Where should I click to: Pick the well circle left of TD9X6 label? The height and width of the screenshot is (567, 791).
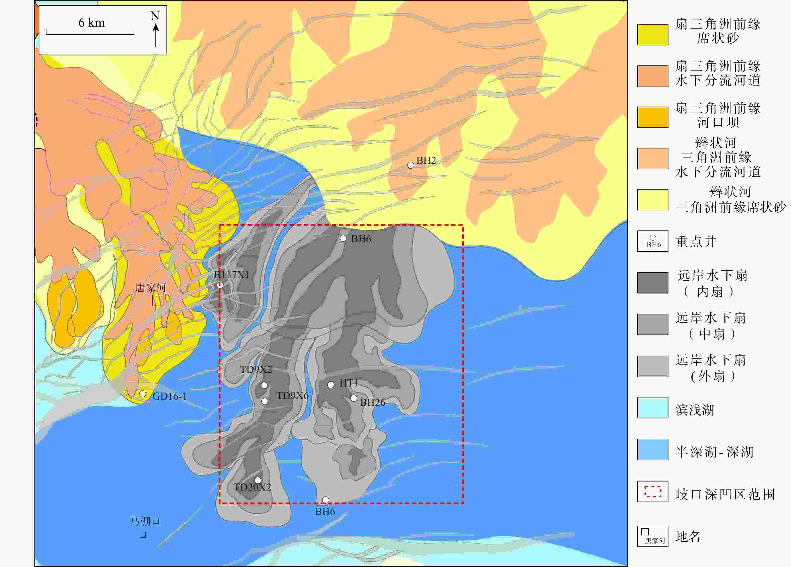coord(265,401)
